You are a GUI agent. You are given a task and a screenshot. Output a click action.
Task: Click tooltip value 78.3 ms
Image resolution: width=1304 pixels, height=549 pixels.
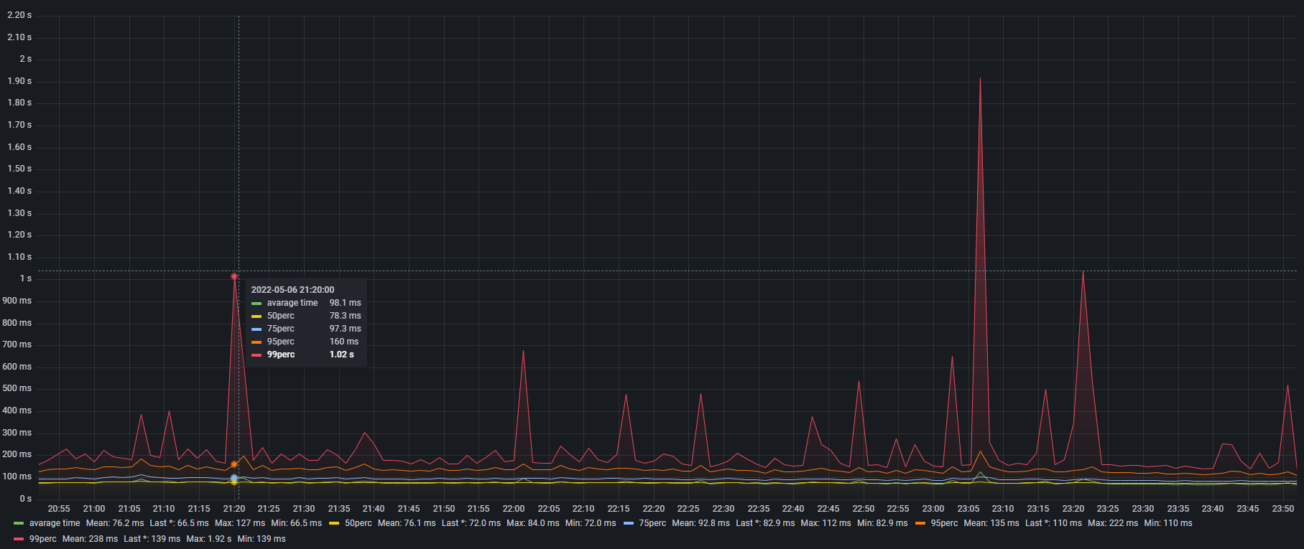345,316
